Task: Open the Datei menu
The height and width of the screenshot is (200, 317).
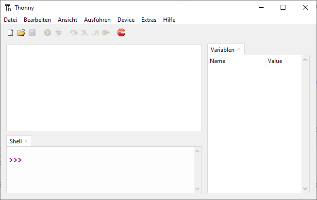Action: tap(10, 20)
